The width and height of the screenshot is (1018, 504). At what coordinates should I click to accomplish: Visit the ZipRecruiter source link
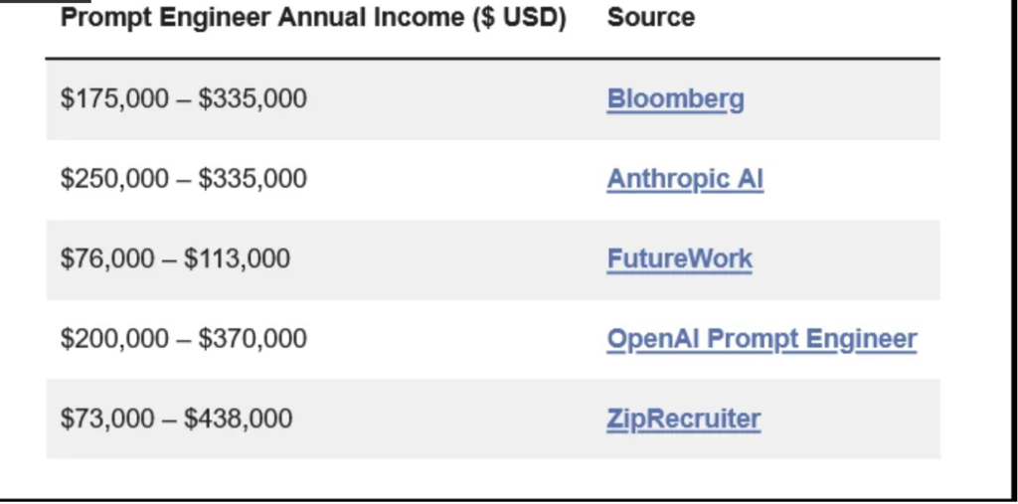pos(684,419)
